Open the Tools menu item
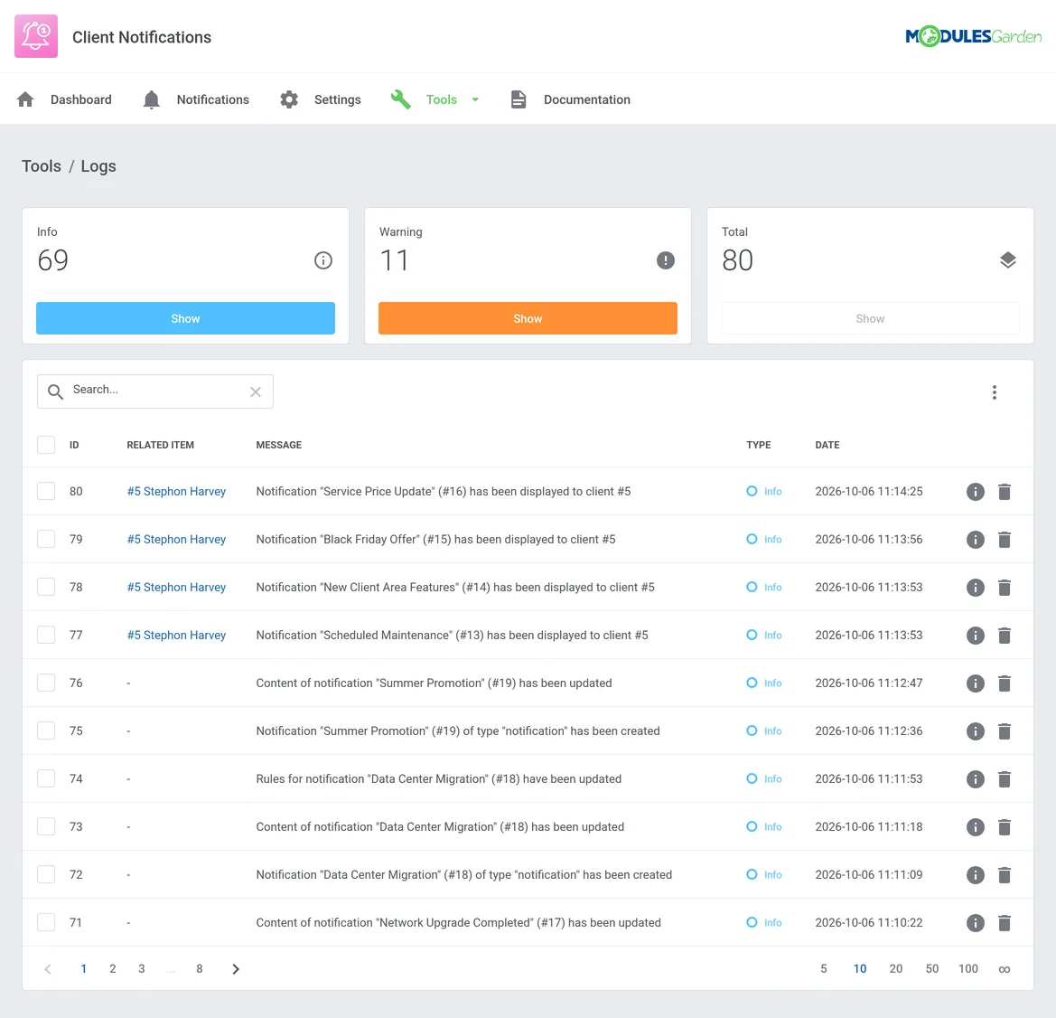Image resolution: width=1056 pixels, height=1018 pixels. [x=441, y=99]
